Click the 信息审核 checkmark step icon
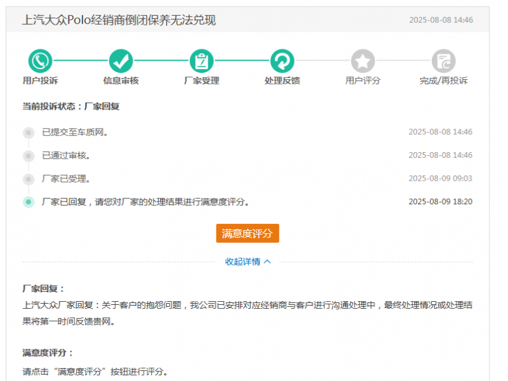 coord(121,61)
